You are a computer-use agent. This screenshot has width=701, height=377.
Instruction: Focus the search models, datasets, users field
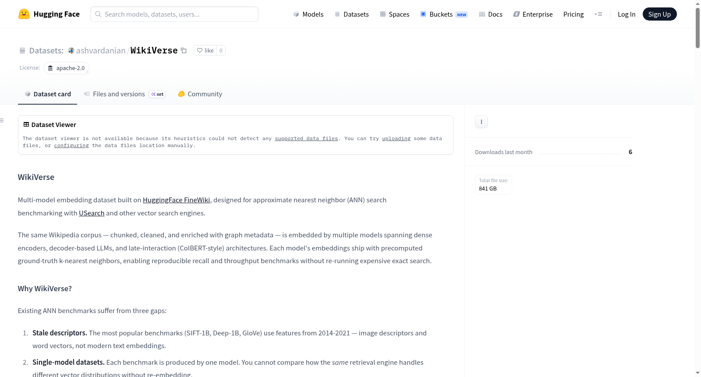point(174,14)
